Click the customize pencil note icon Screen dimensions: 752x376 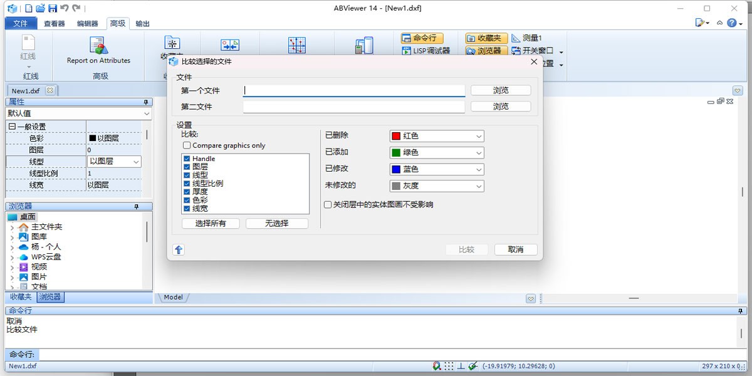click(x=700, y=23)
